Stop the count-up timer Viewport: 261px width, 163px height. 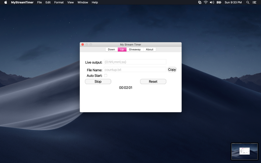coord(98,81)
